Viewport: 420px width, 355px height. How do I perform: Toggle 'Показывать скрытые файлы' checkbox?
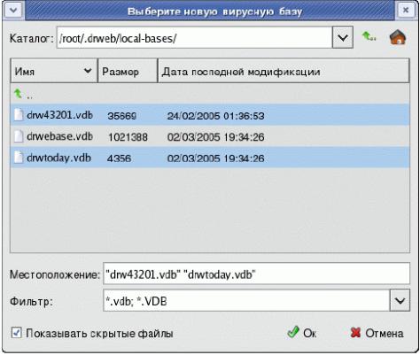click(16, 333)
